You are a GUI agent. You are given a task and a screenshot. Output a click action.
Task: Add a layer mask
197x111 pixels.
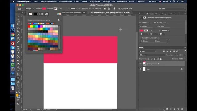click(x=167, y=109)
